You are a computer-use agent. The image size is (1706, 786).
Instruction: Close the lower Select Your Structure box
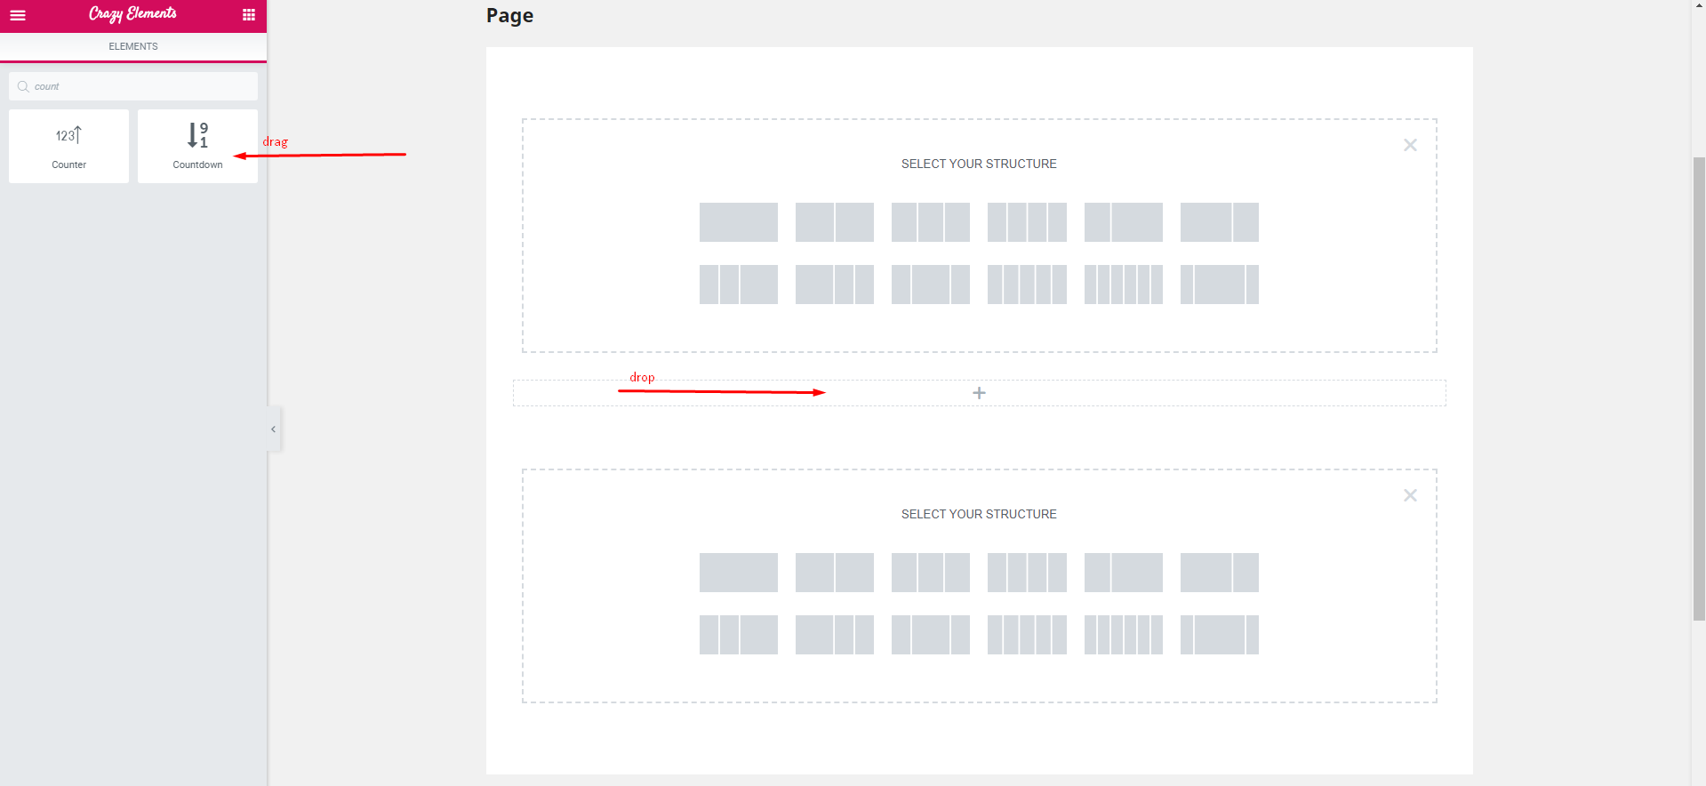(1410, 495)
